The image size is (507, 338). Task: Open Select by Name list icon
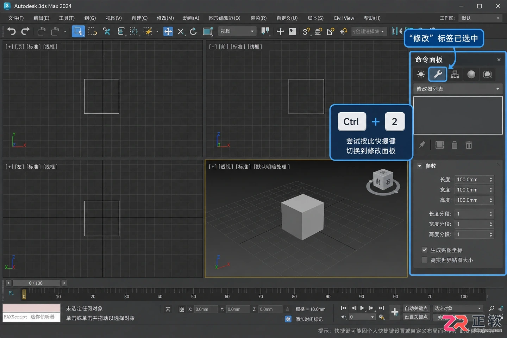[x=121, y=31]
